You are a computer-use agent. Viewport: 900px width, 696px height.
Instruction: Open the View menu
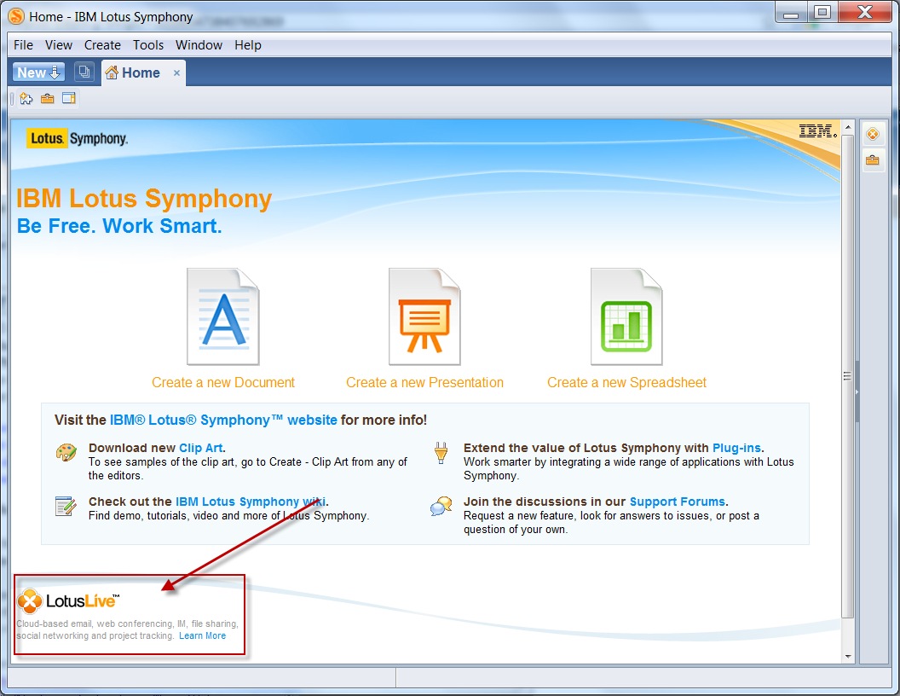59,45
